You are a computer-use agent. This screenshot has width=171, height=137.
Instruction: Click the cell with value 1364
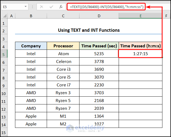pyautogui.click(x=99, y=116)
